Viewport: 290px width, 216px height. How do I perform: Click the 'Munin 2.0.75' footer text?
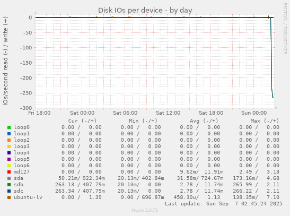pos(145,210)
